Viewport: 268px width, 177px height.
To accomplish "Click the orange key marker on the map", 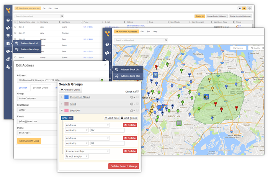I will click(x=160, y=108).
